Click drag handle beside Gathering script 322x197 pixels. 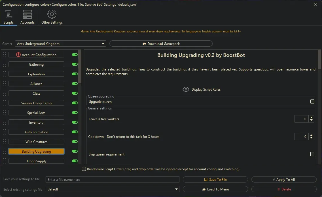pyautogui.click(x=5, y=65)
